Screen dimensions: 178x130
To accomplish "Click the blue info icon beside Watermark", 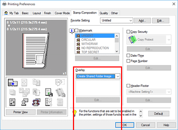I will click(x=72, y=31).
